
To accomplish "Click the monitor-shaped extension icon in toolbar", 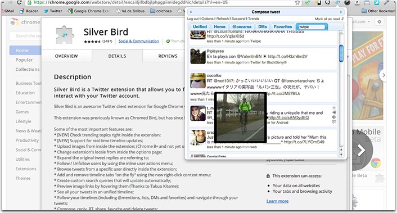I will coord(367,3).
